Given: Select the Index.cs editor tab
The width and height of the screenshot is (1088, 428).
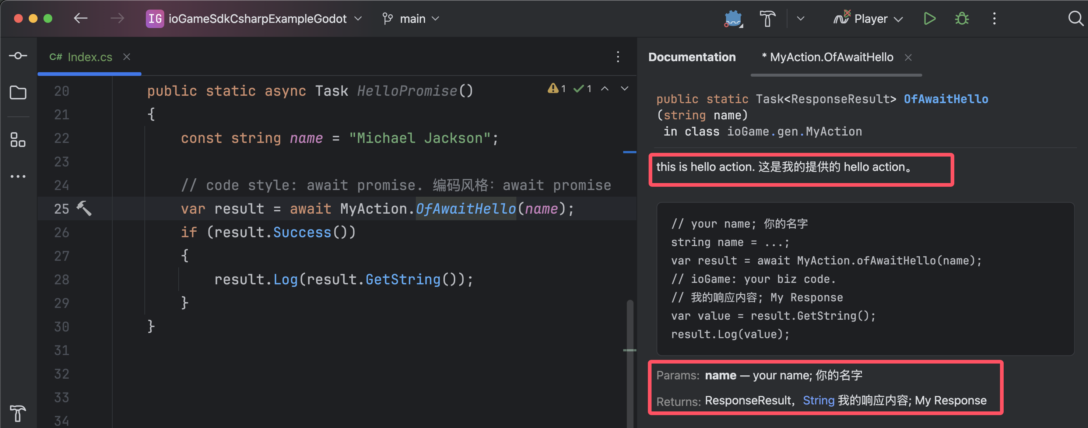Looking at the screenshot, I should (x=90, y=57).
